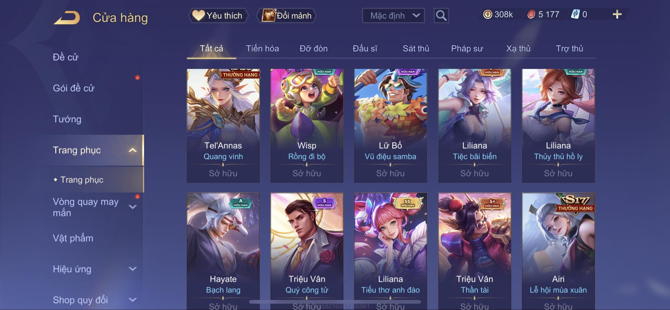Open the Mặc định sort dropdown
Viewport: 670px width, 310px height.
click(393, 15)
